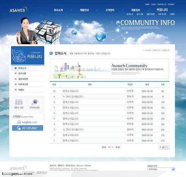Open post title in row number 10
This screenshot has width=186, height=177.
71,91
